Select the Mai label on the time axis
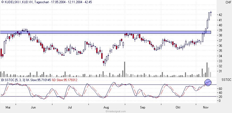 point(8,107)
